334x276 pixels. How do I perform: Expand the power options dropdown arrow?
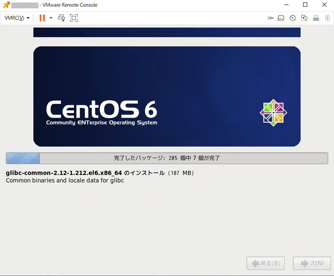pos(51,18)
